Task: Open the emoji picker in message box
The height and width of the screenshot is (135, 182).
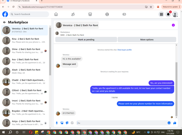Action: tap(169, 123)
